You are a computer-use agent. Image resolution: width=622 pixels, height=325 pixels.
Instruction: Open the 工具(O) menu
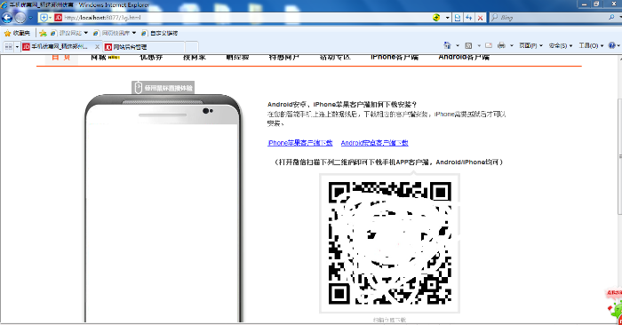click(591, 45)
